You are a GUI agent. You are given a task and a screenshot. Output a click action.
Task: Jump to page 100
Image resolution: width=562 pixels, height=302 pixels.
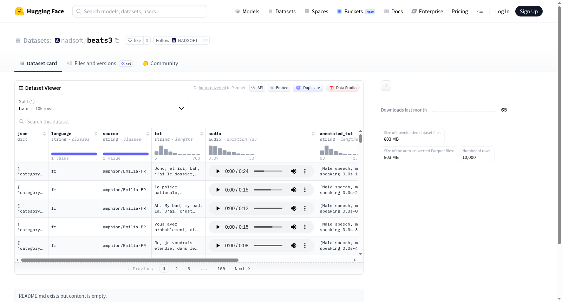(x=221, y=269)
